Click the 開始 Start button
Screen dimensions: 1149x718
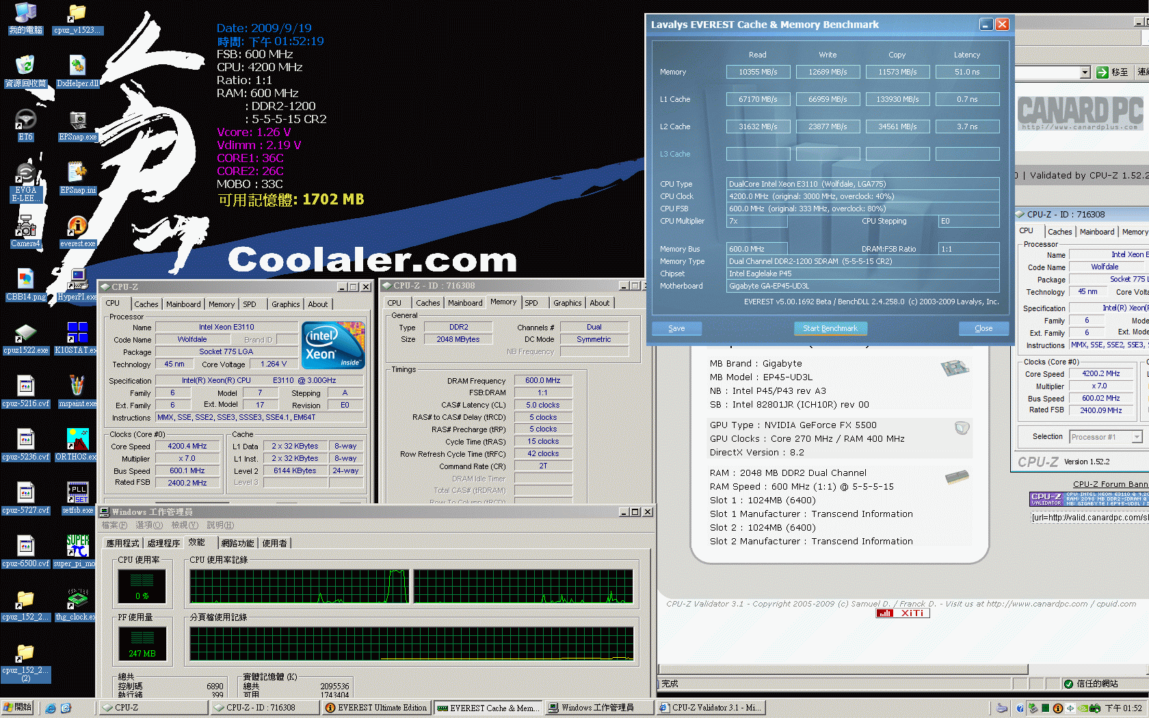pos(18,708)
